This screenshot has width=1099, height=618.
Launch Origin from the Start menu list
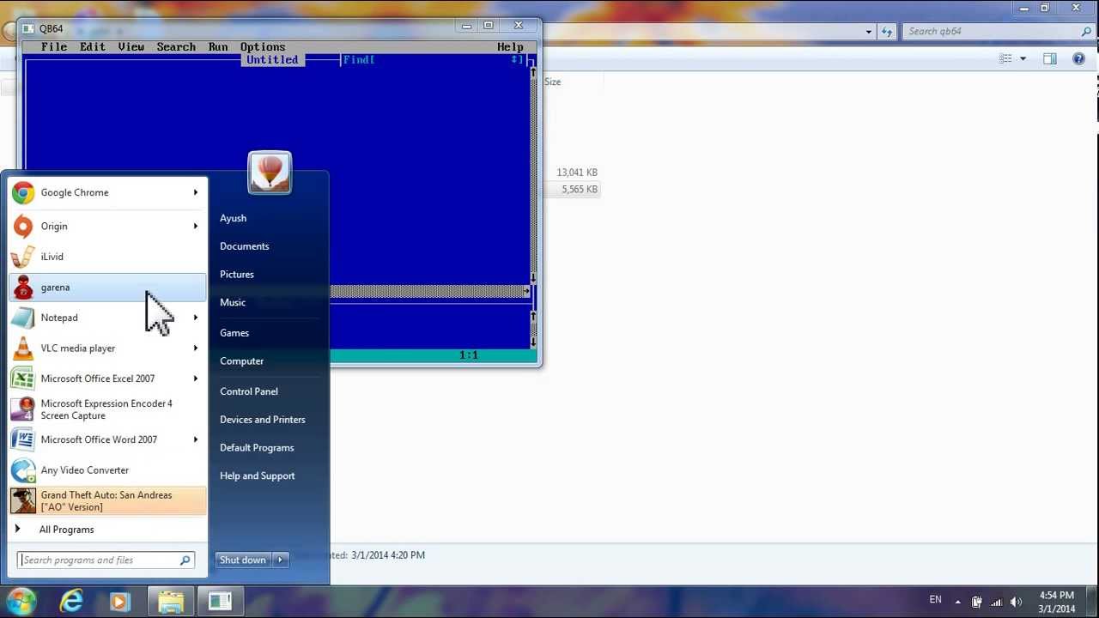point(107,226)
